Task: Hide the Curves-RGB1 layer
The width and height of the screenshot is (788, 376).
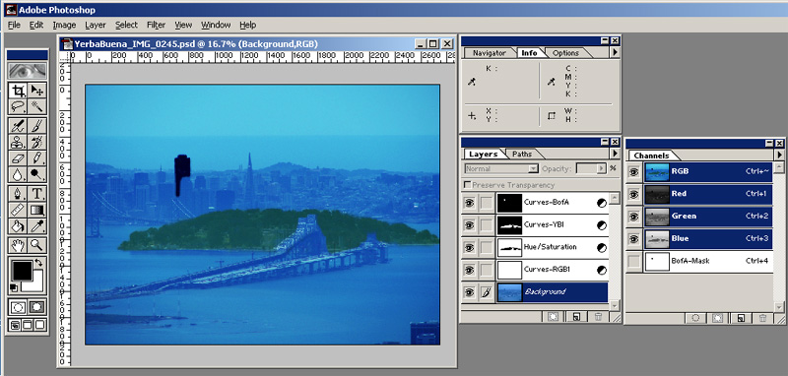Action: [470, 270]
